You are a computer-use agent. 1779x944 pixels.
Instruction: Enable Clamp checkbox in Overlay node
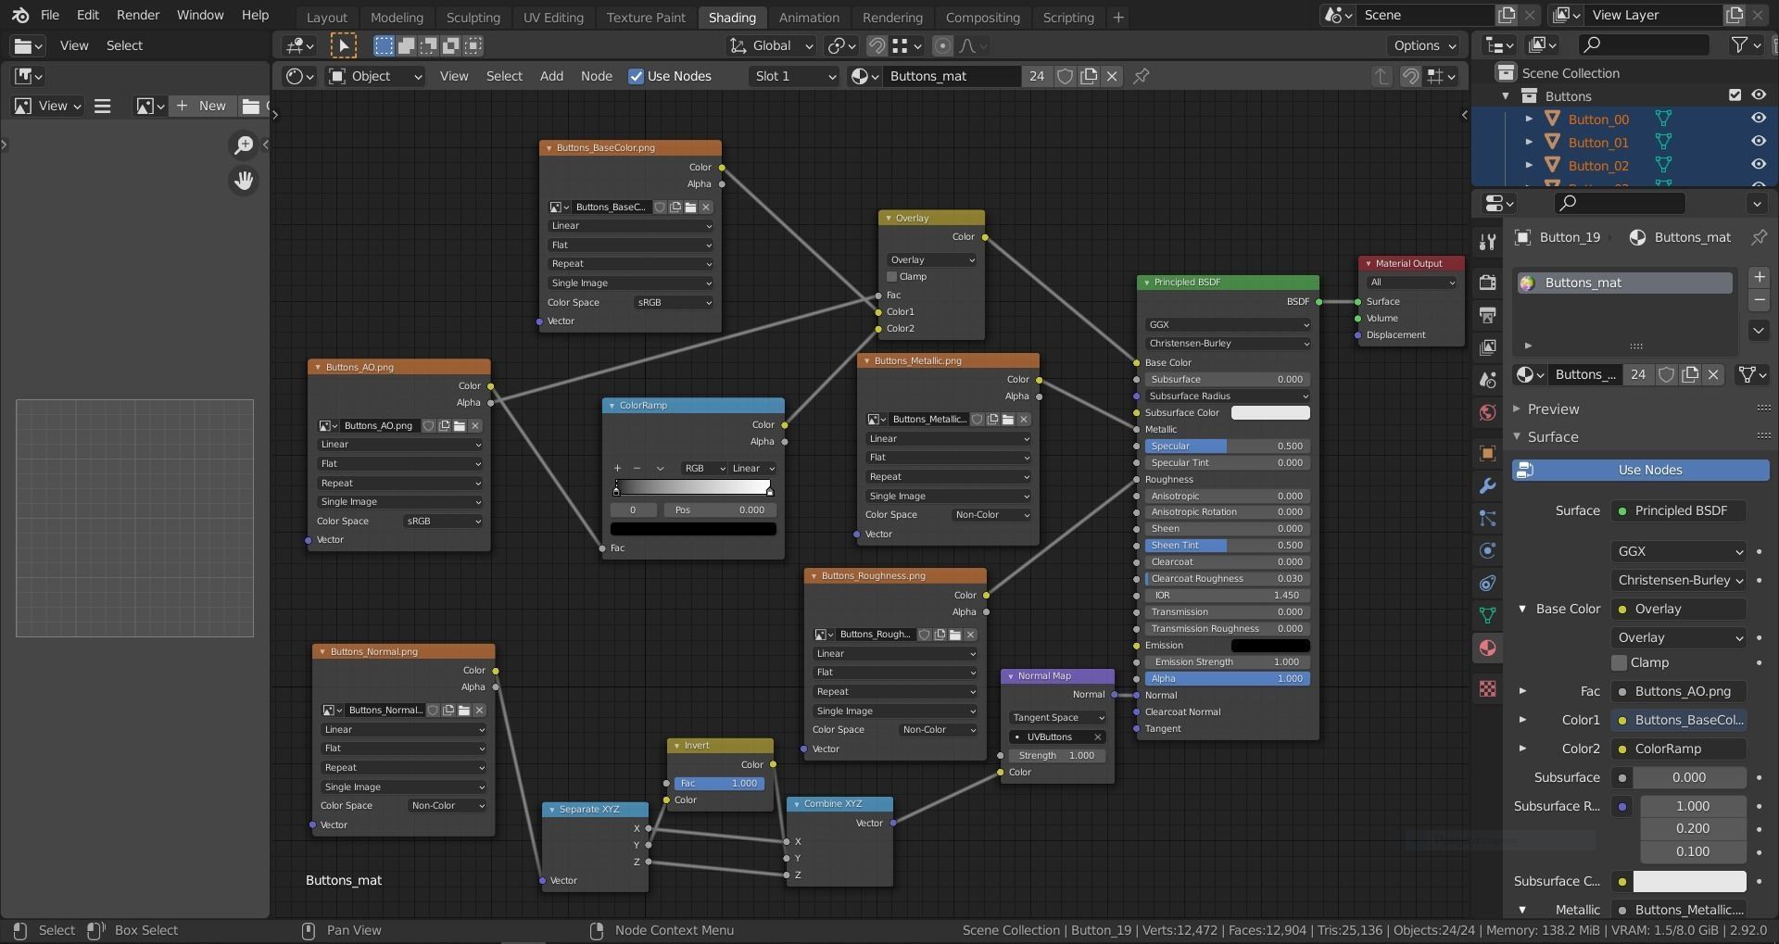(891, 277)
